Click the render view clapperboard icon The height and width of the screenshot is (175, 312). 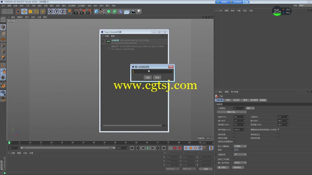point(76,12)
